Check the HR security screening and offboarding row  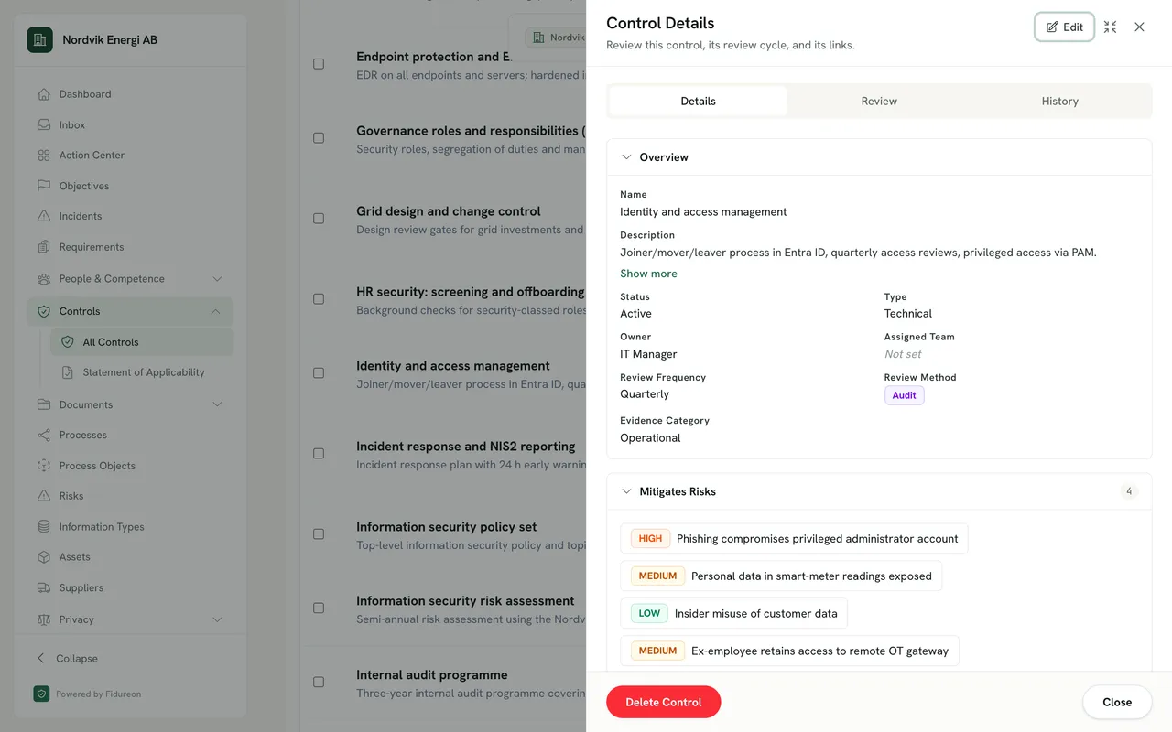319,299
